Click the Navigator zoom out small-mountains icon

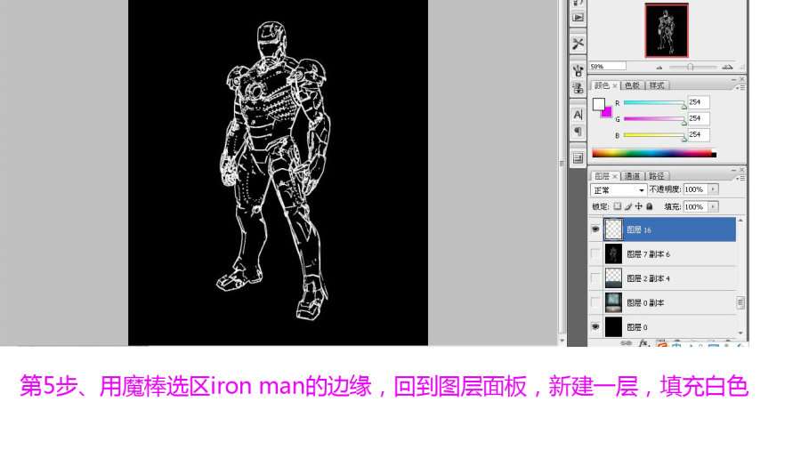coord(659,68)
